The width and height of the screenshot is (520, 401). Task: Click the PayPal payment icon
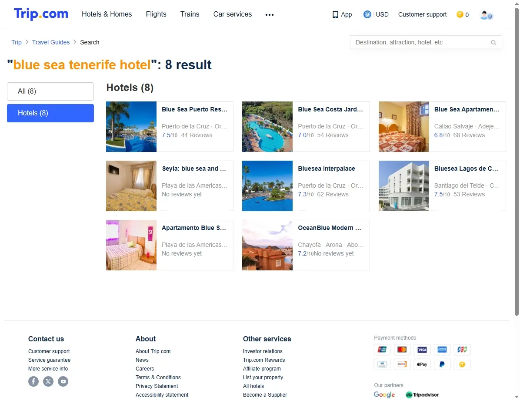point(442,364)
